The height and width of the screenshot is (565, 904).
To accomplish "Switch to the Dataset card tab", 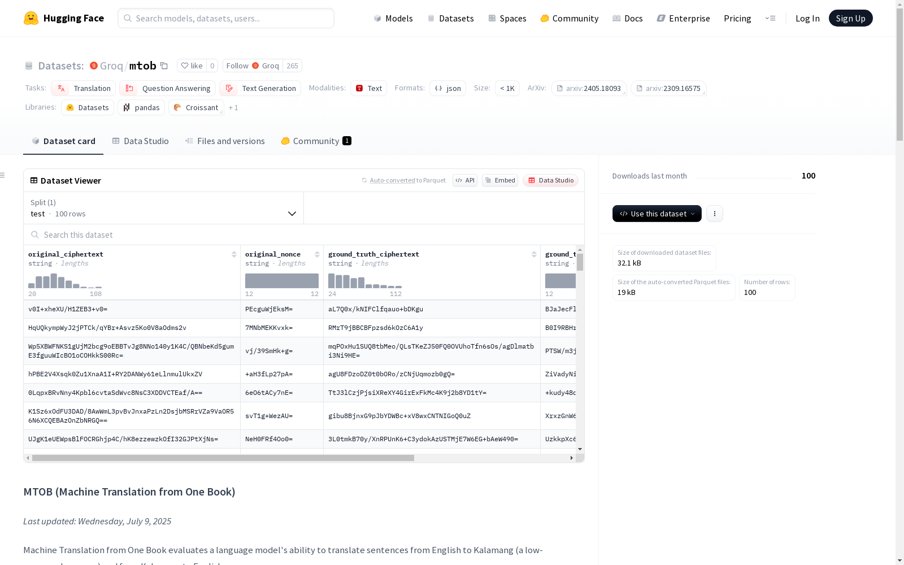I will point(63,141).
